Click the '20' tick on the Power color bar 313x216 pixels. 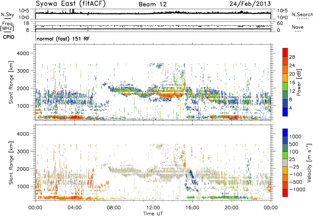292,74
